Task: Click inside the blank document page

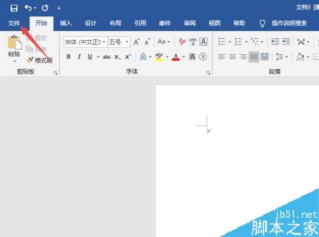Action: (237, 161)
